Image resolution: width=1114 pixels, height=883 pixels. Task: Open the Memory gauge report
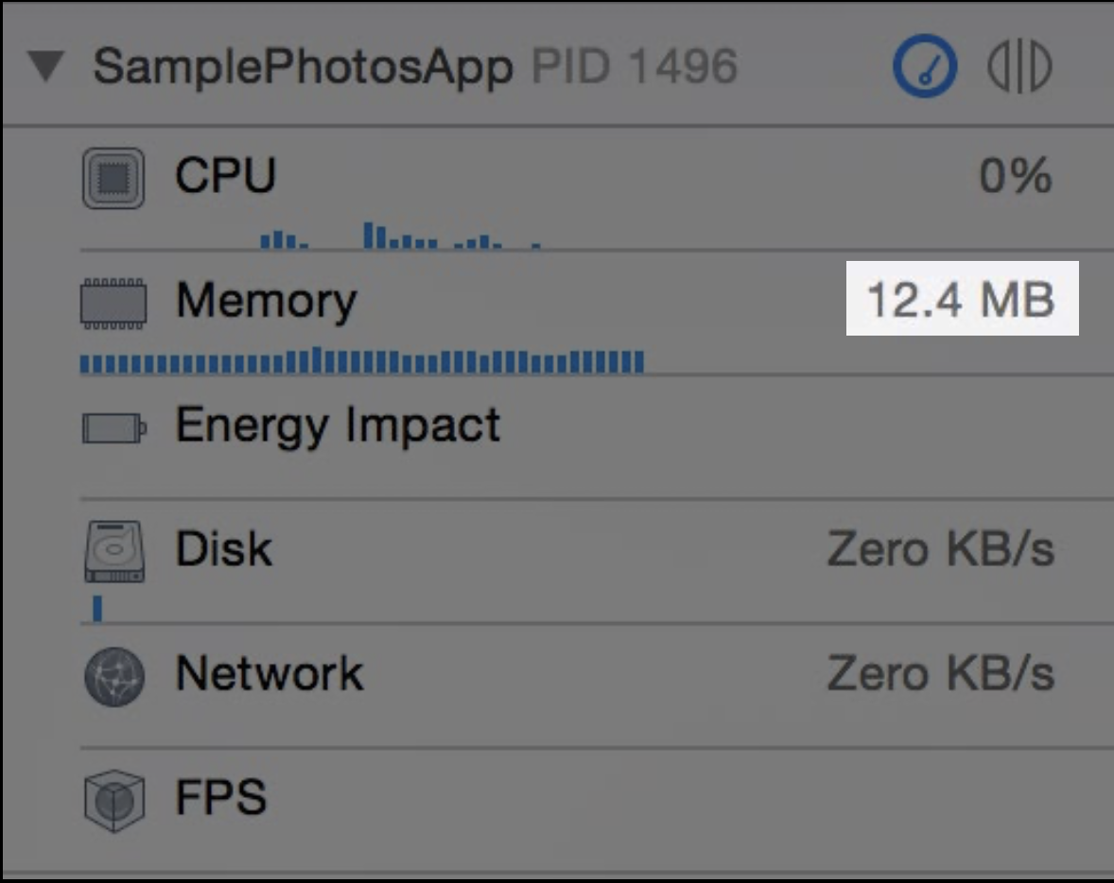pos(597,313)
